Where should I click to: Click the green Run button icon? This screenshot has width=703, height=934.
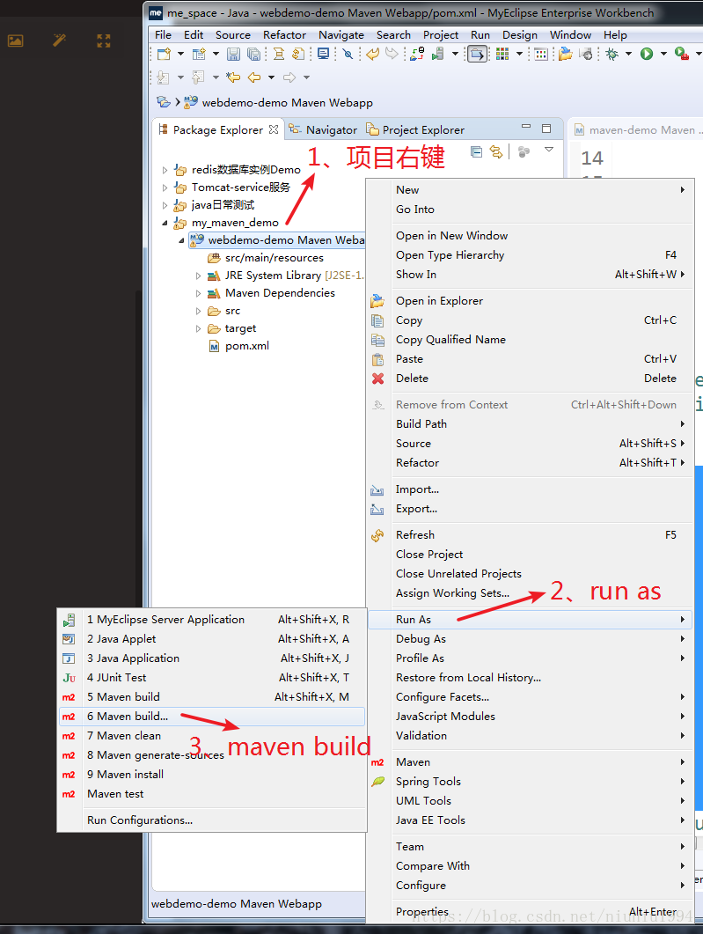point(647,55)
